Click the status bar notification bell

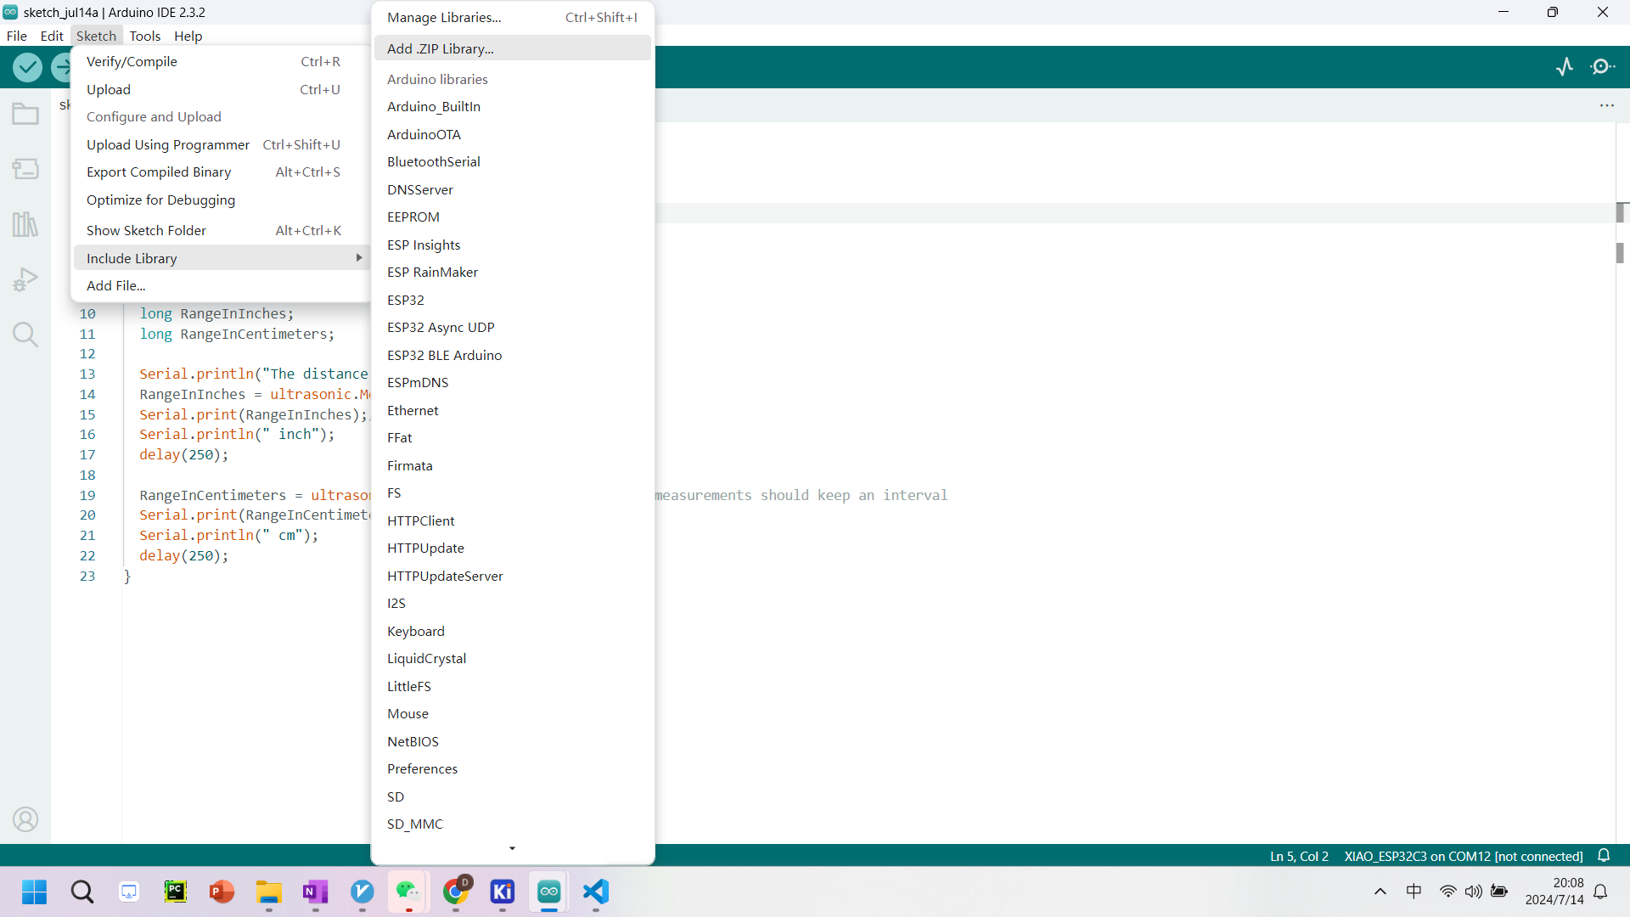pos(1604,856)
